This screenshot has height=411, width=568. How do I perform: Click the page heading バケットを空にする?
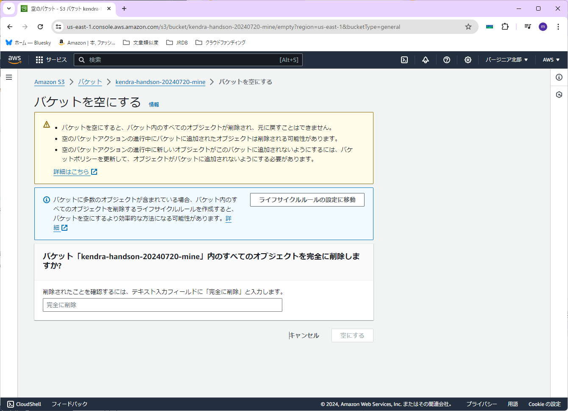point(88,102)
